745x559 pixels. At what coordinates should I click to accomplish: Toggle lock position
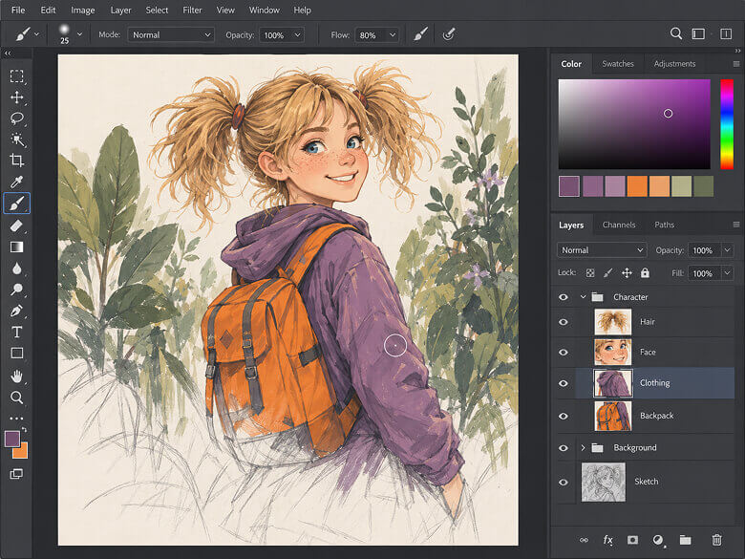coord(627,273)
